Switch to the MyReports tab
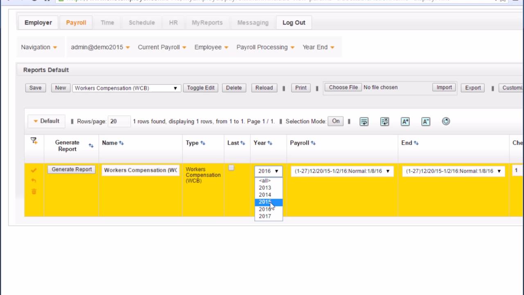 [x=207, y=23]
